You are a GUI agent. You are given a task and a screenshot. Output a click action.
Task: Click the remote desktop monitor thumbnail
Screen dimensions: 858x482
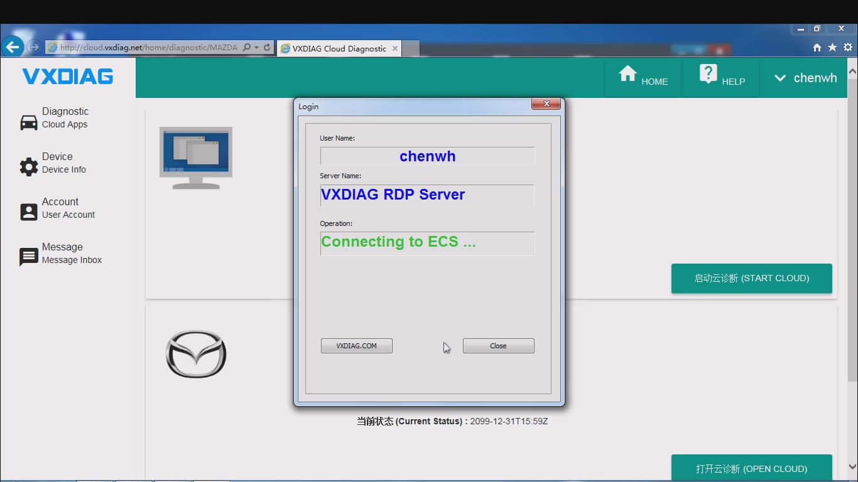coord(196,158)
